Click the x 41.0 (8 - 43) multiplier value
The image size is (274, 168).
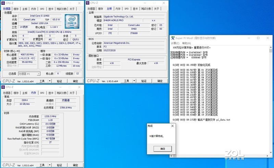27,58
